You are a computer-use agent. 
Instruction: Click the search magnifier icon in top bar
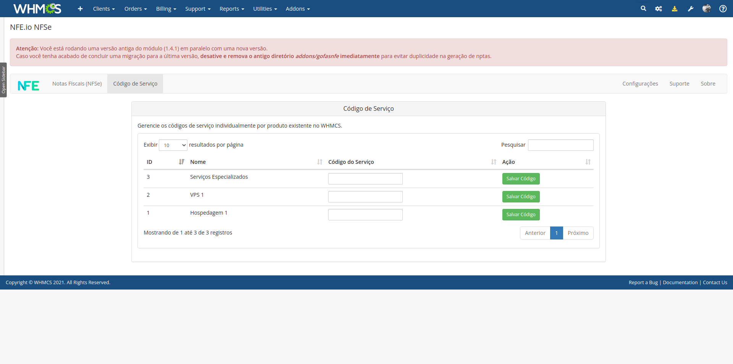643,8
